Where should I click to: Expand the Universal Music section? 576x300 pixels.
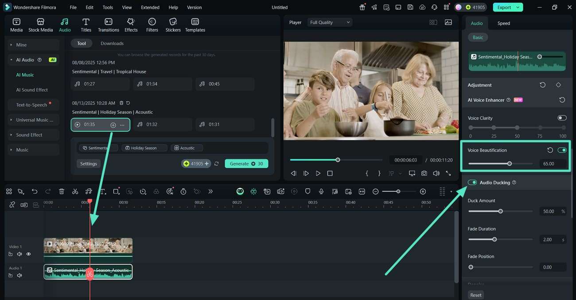34,120
